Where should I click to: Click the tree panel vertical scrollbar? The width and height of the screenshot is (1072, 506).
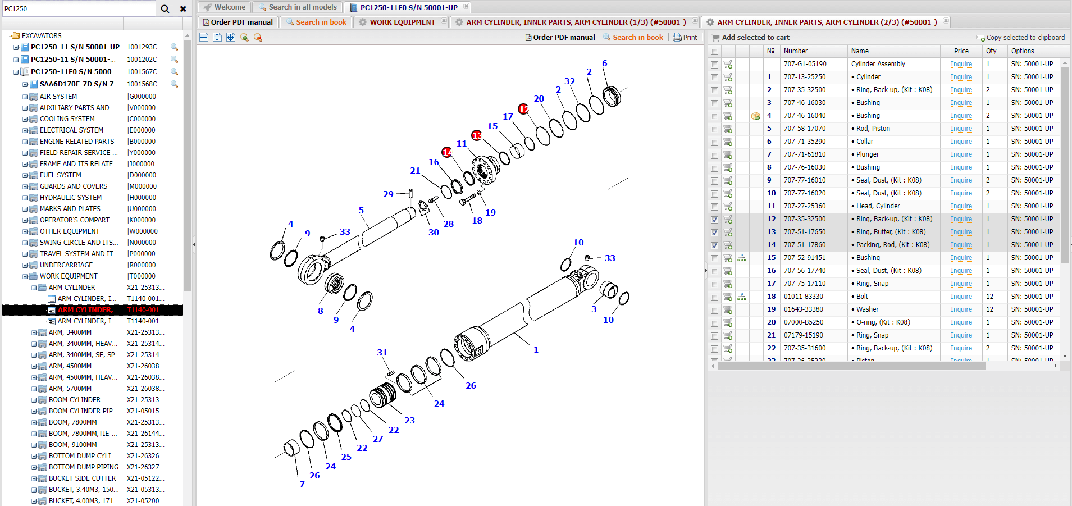coord(187,166)
